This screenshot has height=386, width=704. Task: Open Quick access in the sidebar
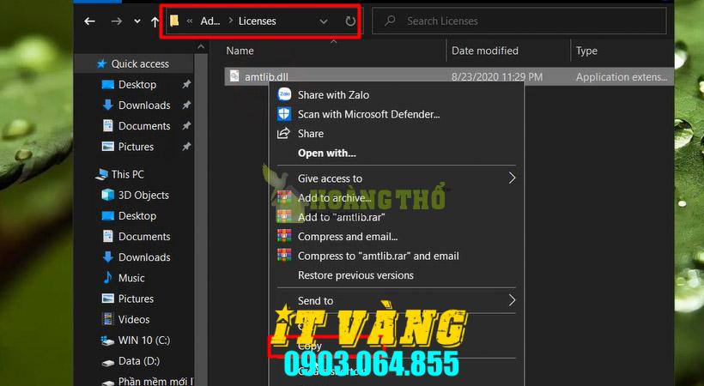coord(140,63)
